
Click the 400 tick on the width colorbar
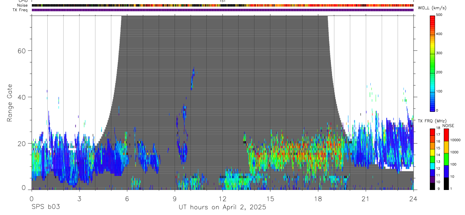click(440, 34)
